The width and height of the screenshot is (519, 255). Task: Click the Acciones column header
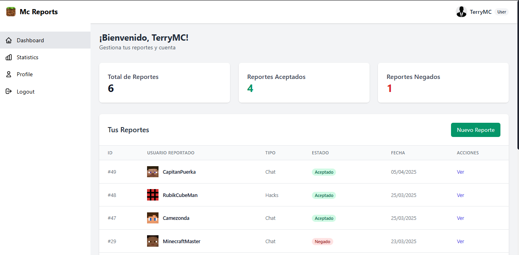[468, 153]
